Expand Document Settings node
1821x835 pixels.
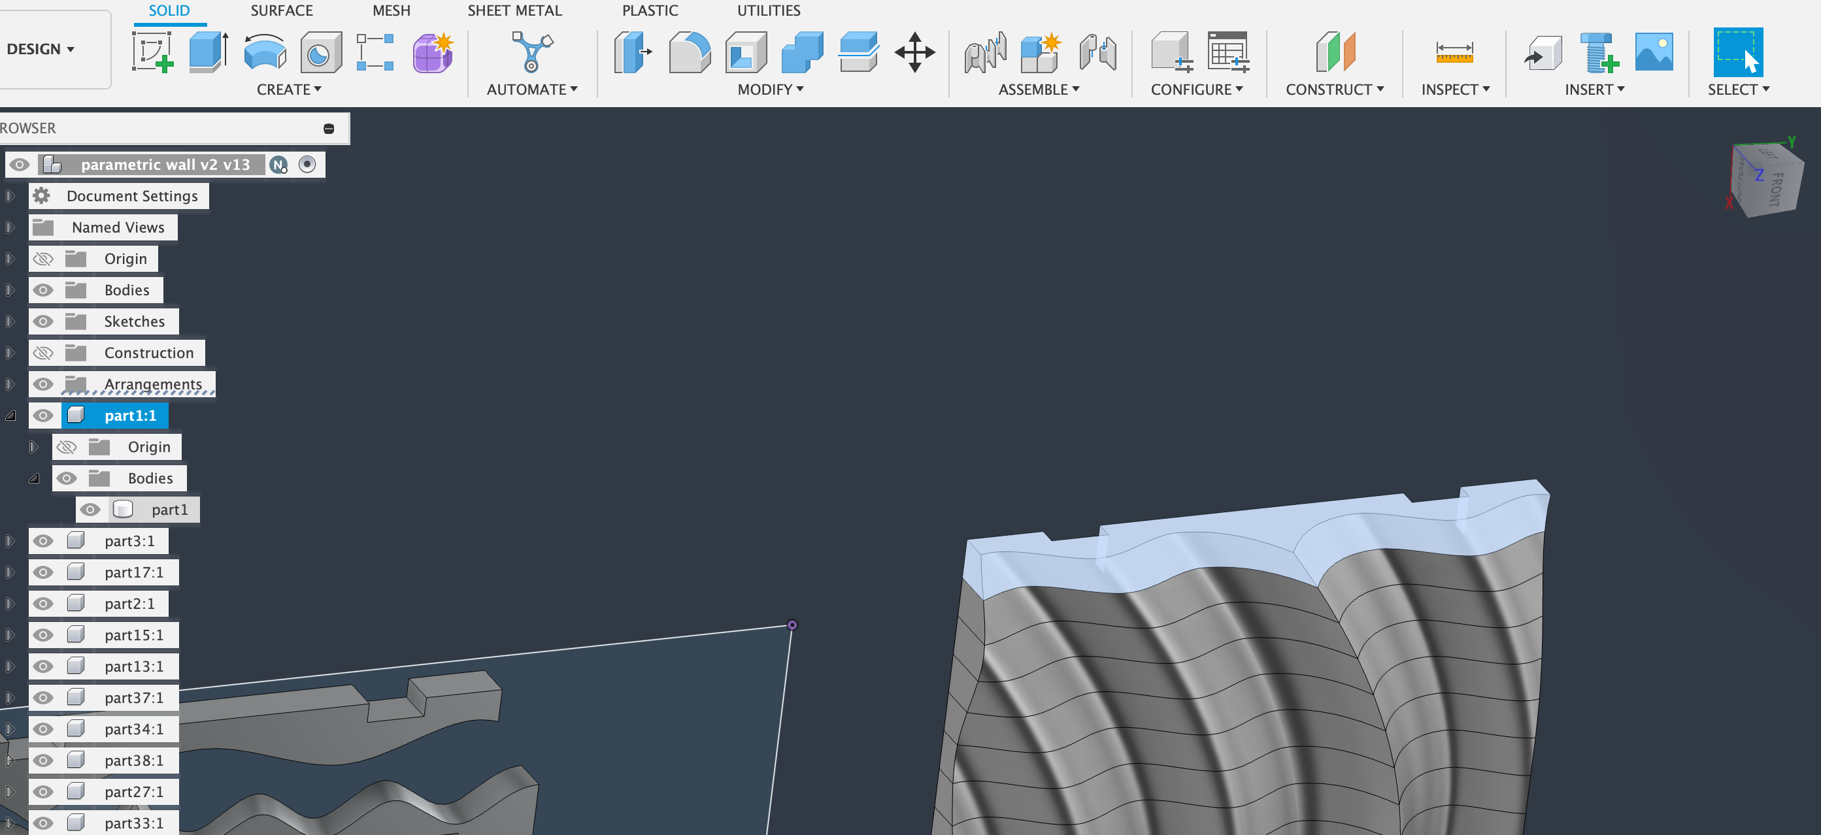10,195
